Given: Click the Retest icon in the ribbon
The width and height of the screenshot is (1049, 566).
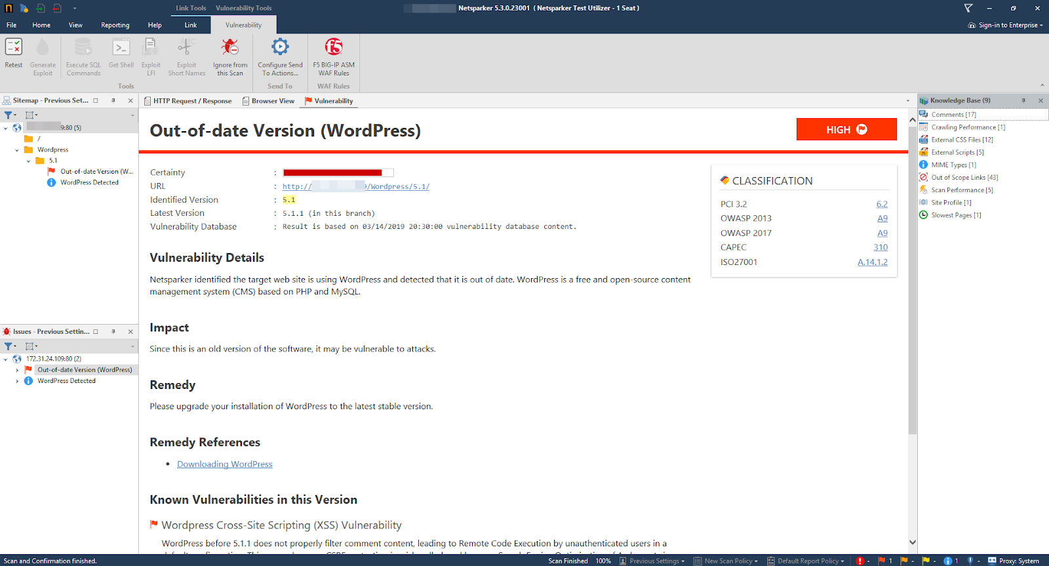Looking at the screenshot, I should tap(14, 47).
